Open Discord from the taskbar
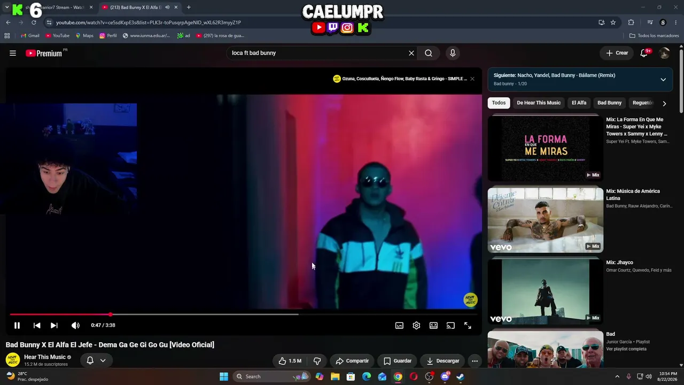 (445, 376)
